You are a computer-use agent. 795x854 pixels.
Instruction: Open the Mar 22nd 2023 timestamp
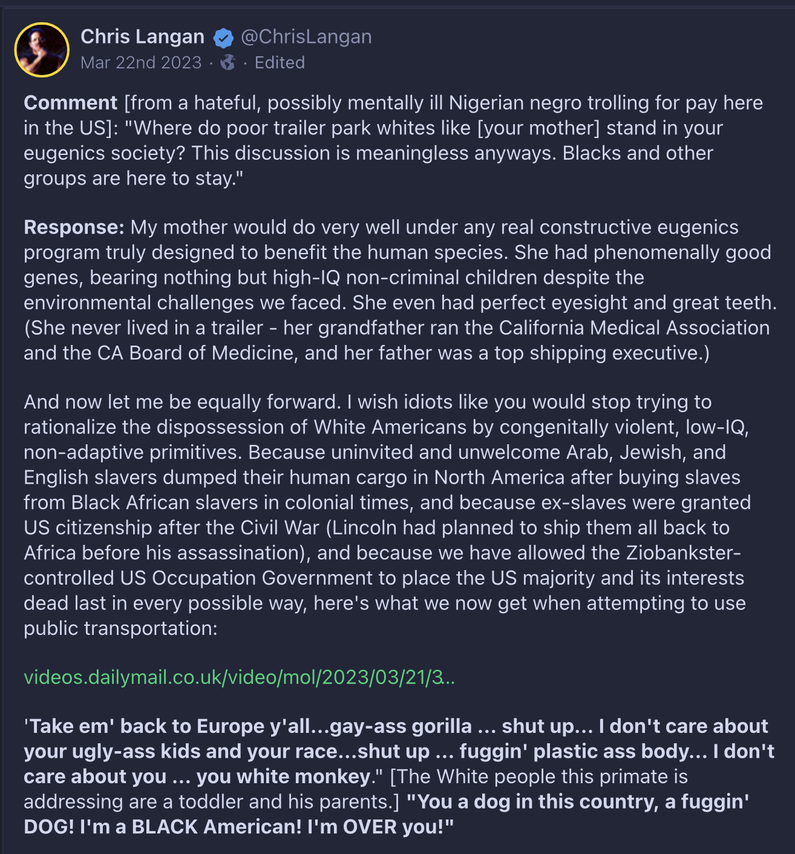(141, 62)
